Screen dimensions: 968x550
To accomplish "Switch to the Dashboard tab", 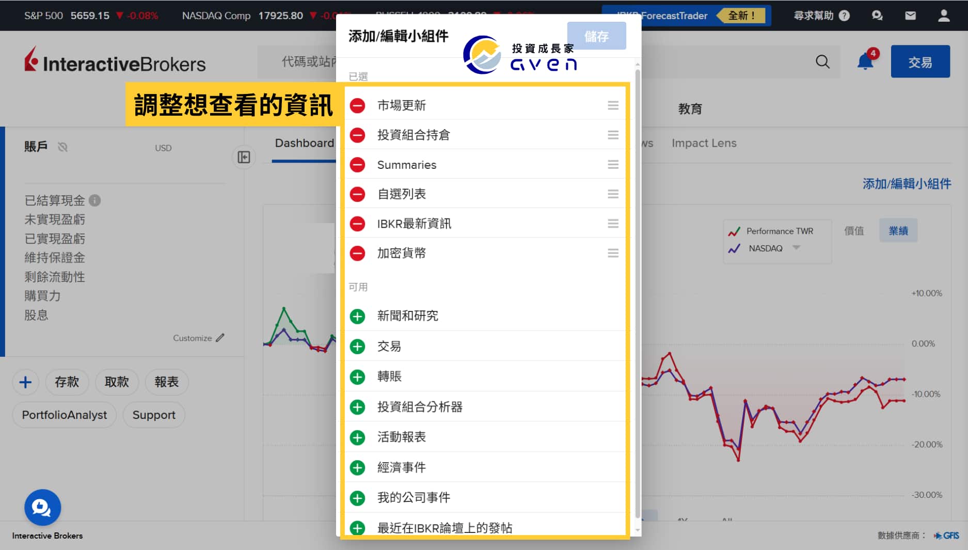I will pos(304,144).
